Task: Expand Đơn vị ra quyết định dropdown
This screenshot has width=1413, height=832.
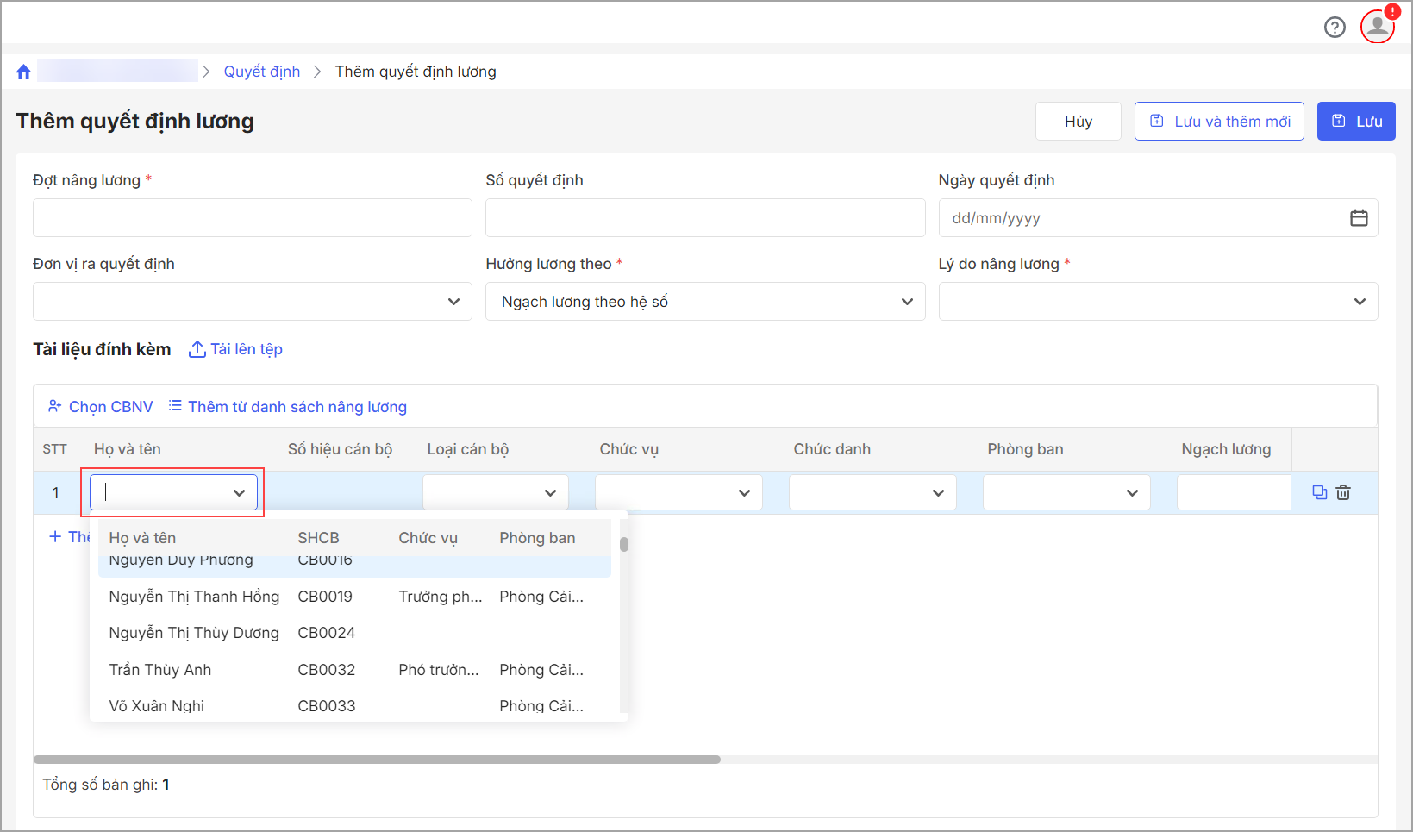Action: tap(253, 302)
